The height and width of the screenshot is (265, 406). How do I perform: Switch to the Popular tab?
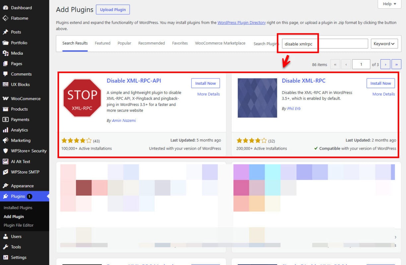point(124,43)
